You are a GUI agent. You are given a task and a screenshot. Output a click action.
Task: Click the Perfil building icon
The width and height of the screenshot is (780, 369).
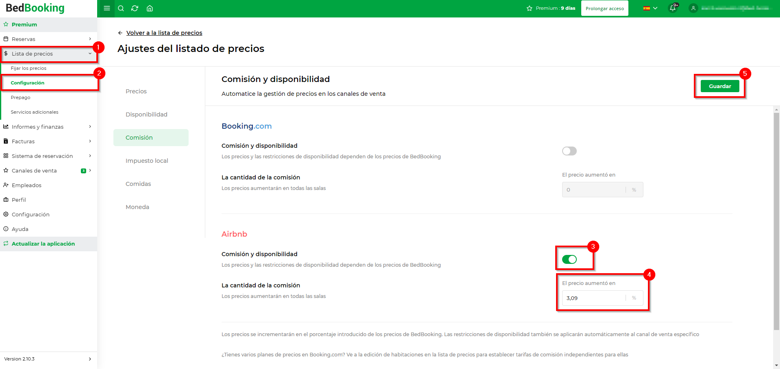tap(6, 200)
